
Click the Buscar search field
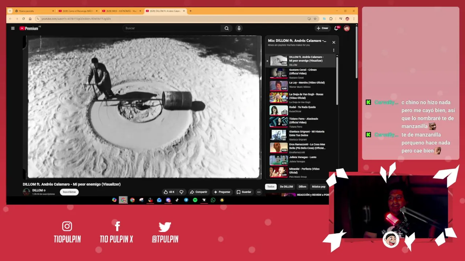click(x=171, y=28)
